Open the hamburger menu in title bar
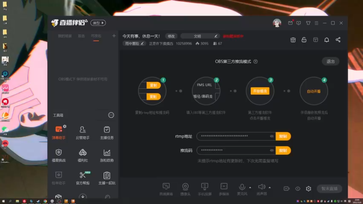Viewport: 363px width, 204px height. (316, 23)
